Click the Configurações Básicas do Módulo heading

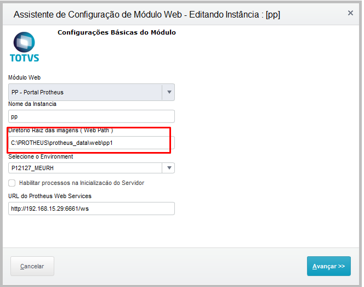117,32
